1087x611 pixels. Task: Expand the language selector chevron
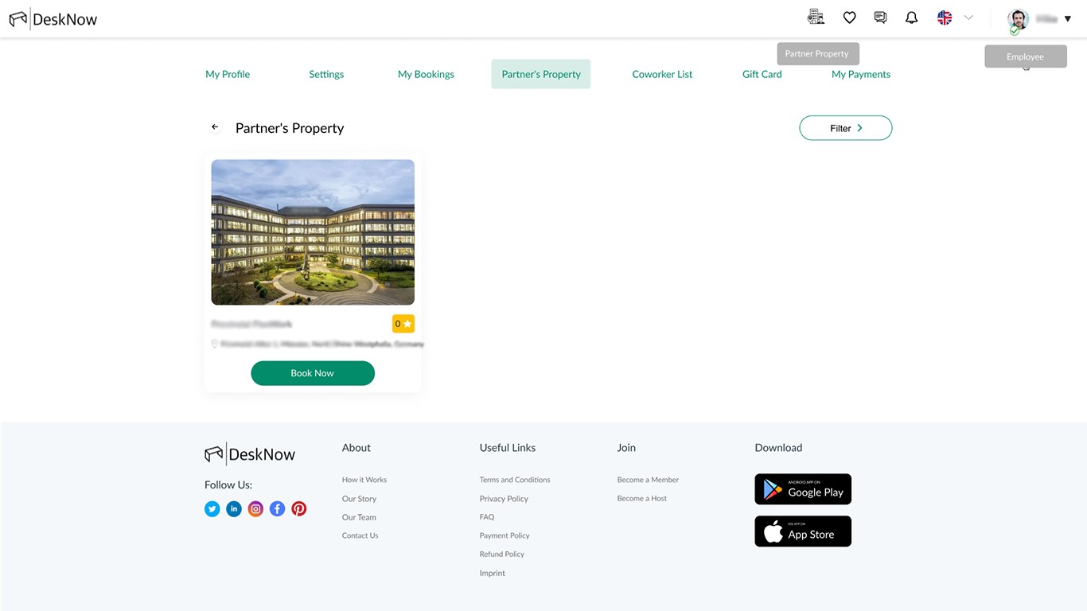(968, 18)
